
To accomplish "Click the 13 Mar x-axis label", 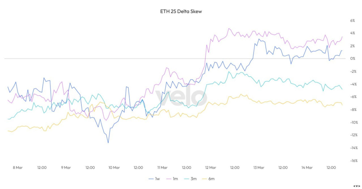I will [259, 167].
